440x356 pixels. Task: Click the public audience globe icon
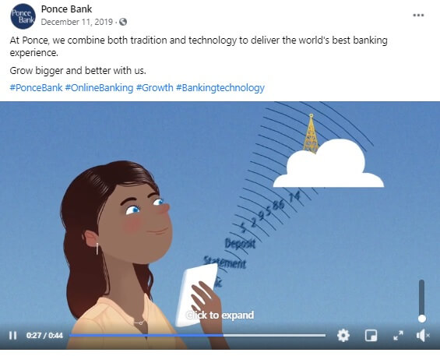click(123, 22)
